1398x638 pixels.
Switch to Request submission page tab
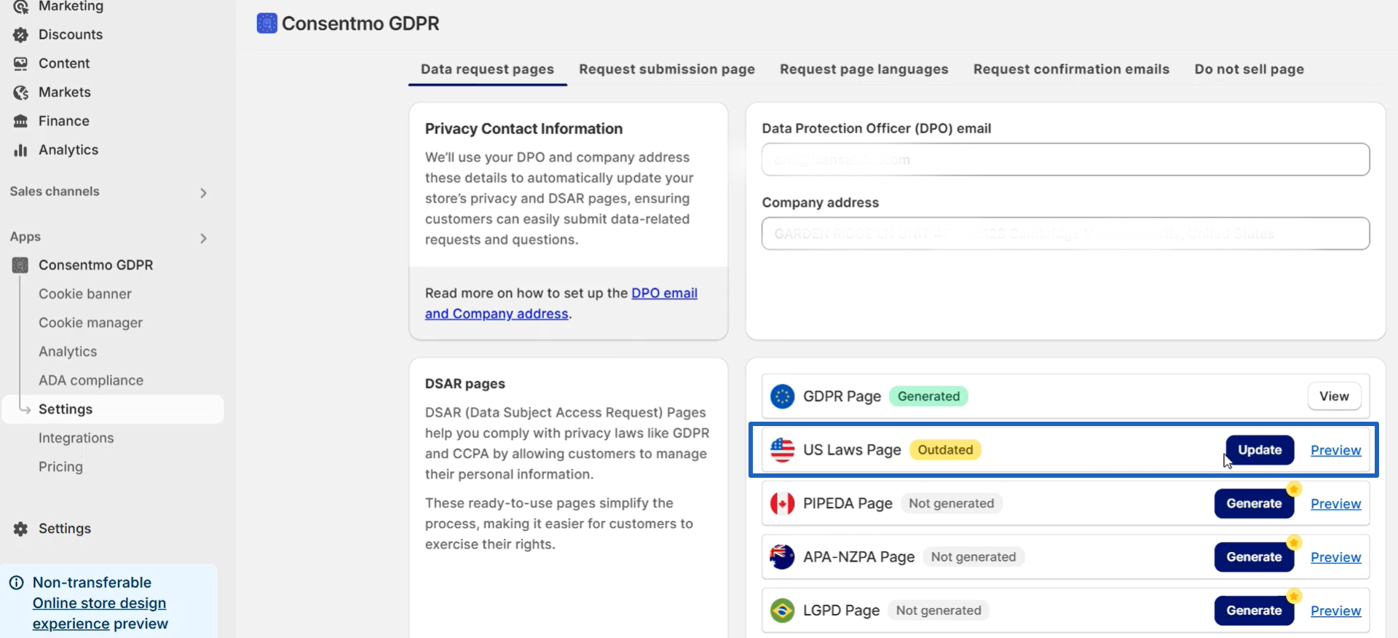point(667,69)
